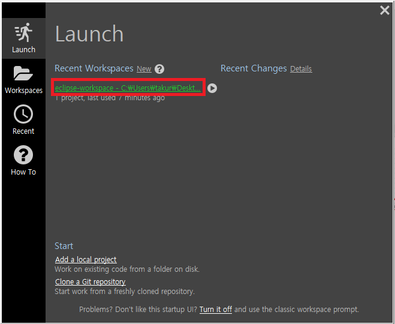Select the '1 project, last used' status text
The width and height of the screenshot is (395, 324).
(110, 98)
